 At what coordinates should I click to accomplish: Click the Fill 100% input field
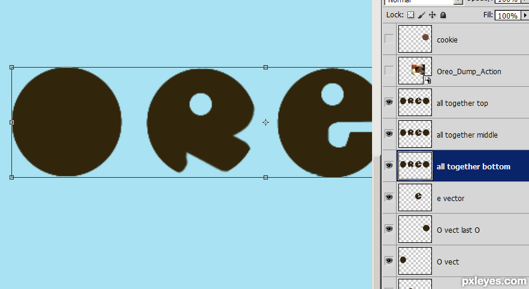pyautogui.click(x=508, y=16)
